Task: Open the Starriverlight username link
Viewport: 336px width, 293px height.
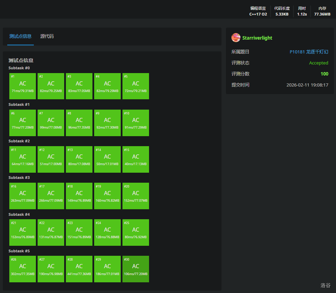Action: 257,38
